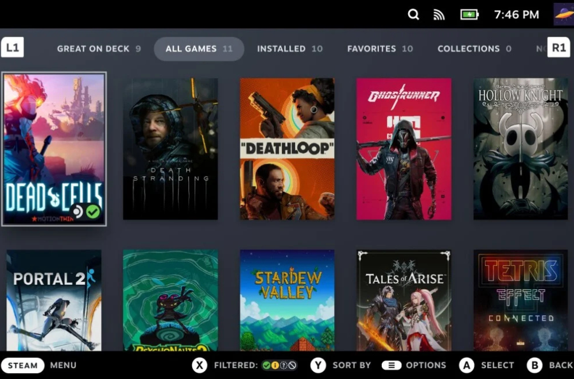Click the SORT BY label
The image size is (574, 379).
(352, 365)
